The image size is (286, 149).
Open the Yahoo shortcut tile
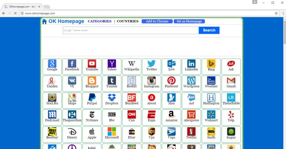click(112, 67)
